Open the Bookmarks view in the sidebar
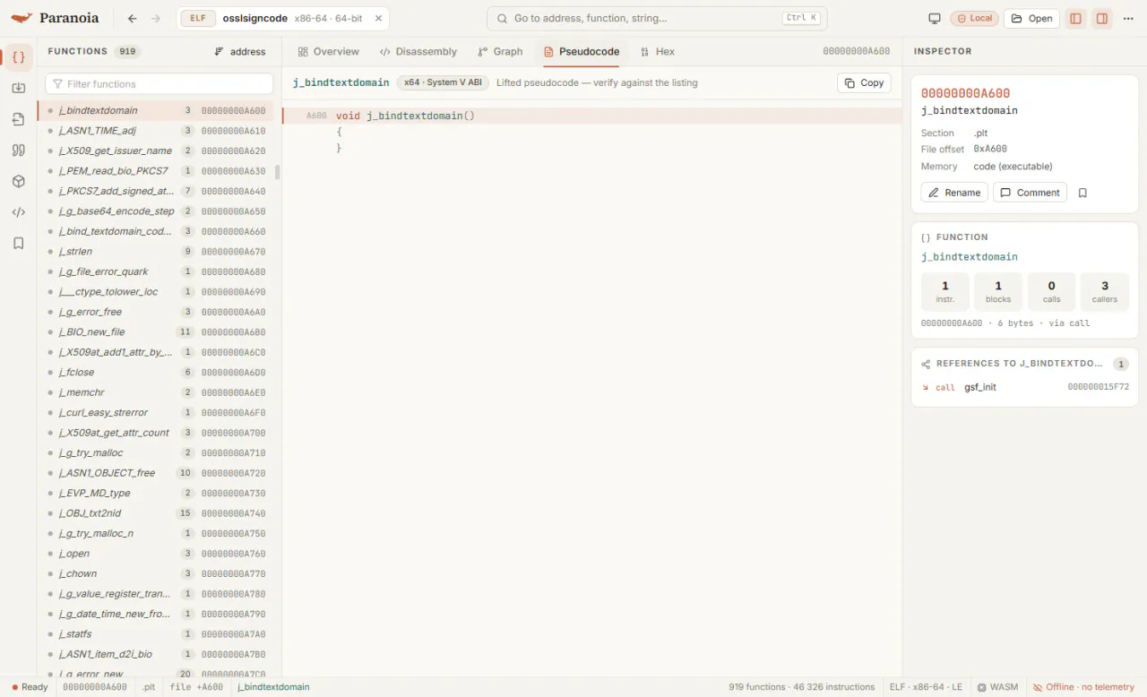The image size is (1147, 697). click(18, 243)
